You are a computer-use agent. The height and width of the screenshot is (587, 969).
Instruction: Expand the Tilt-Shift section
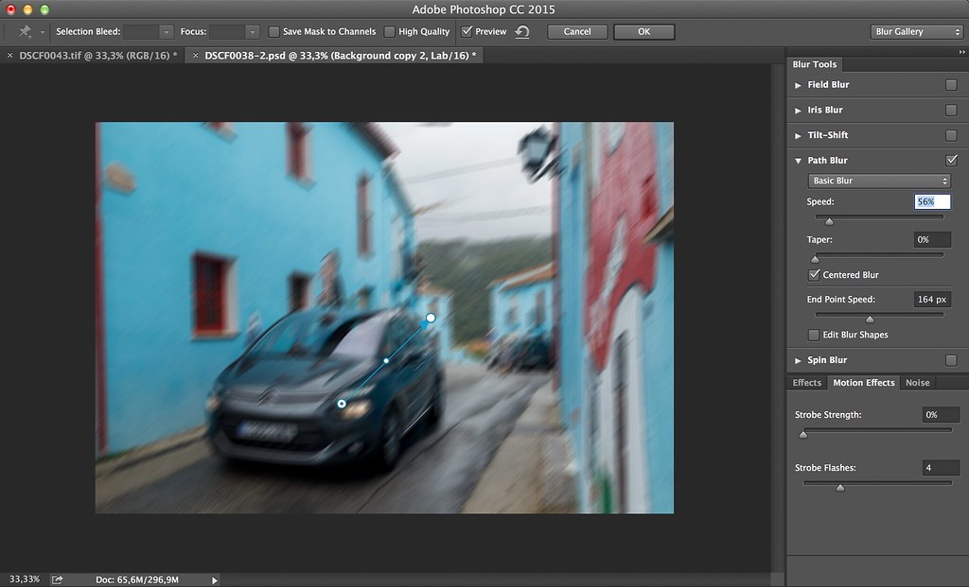coord(798,136)
